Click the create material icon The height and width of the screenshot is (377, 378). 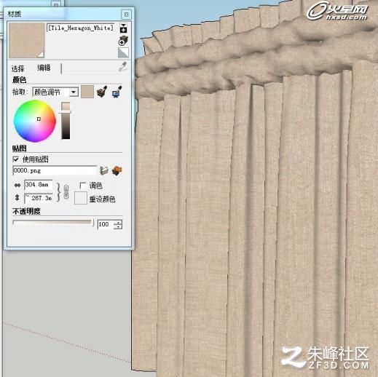[123, 41]
